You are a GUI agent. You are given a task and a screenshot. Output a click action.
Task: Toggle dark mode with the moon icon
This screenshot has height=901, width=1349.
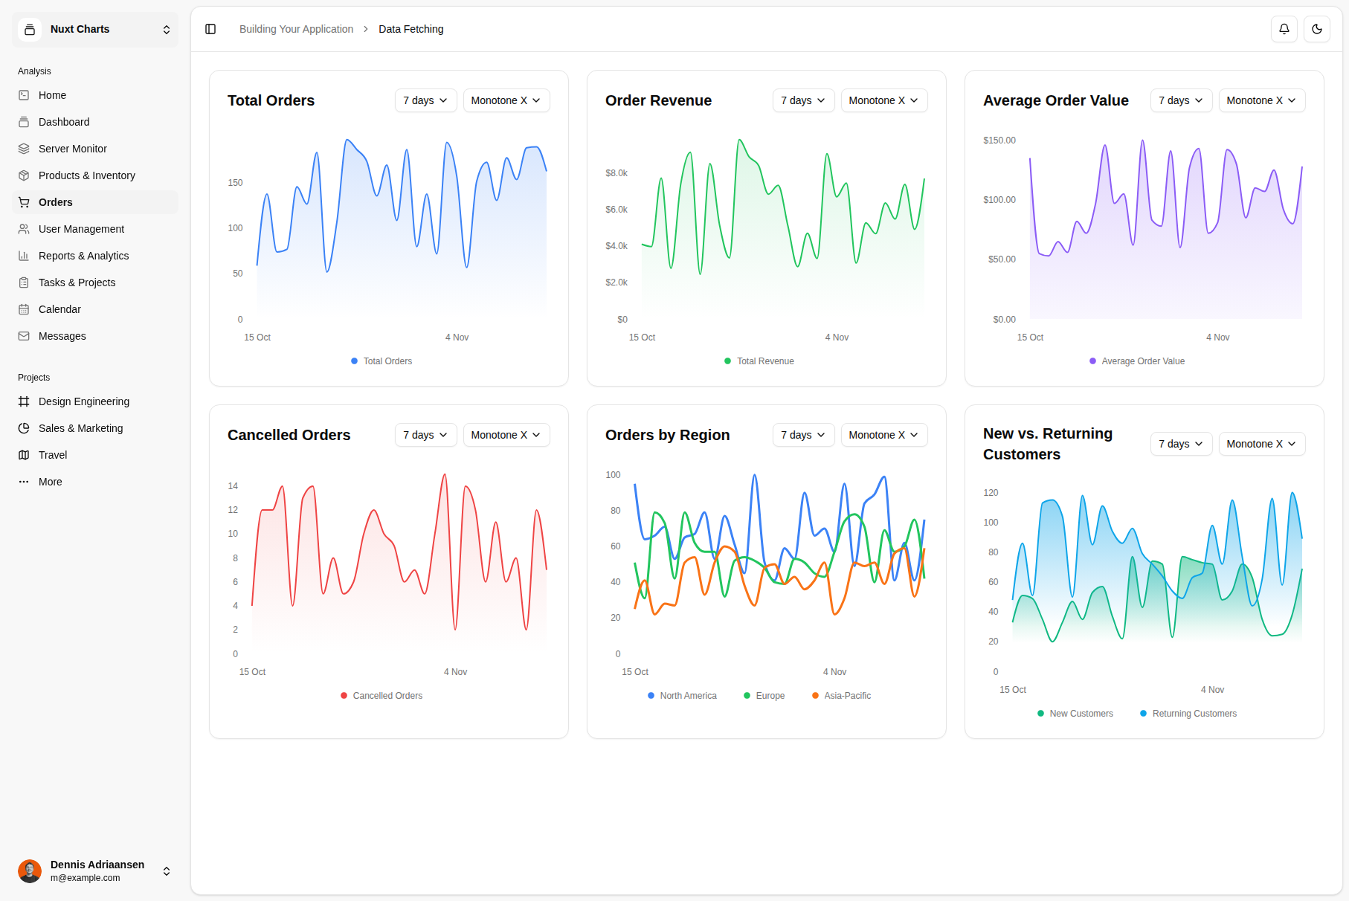click(1316, 29)
